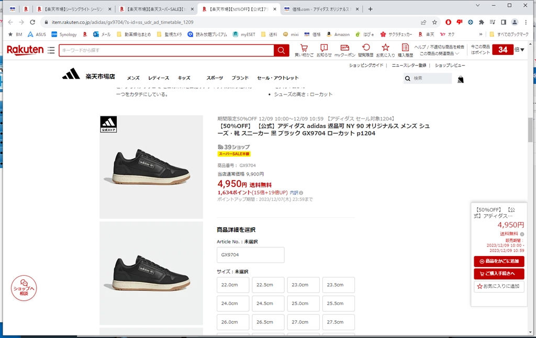Click the share page icon in address bar

[423, 22]
